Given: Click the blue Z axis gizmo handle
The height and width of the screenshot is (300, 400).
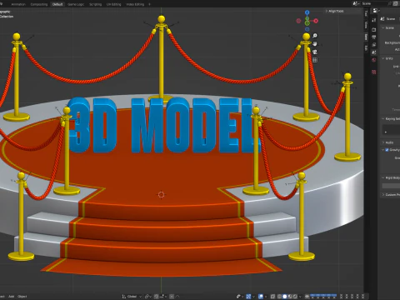Looking at the screenshot, I should tap(307, 12).
